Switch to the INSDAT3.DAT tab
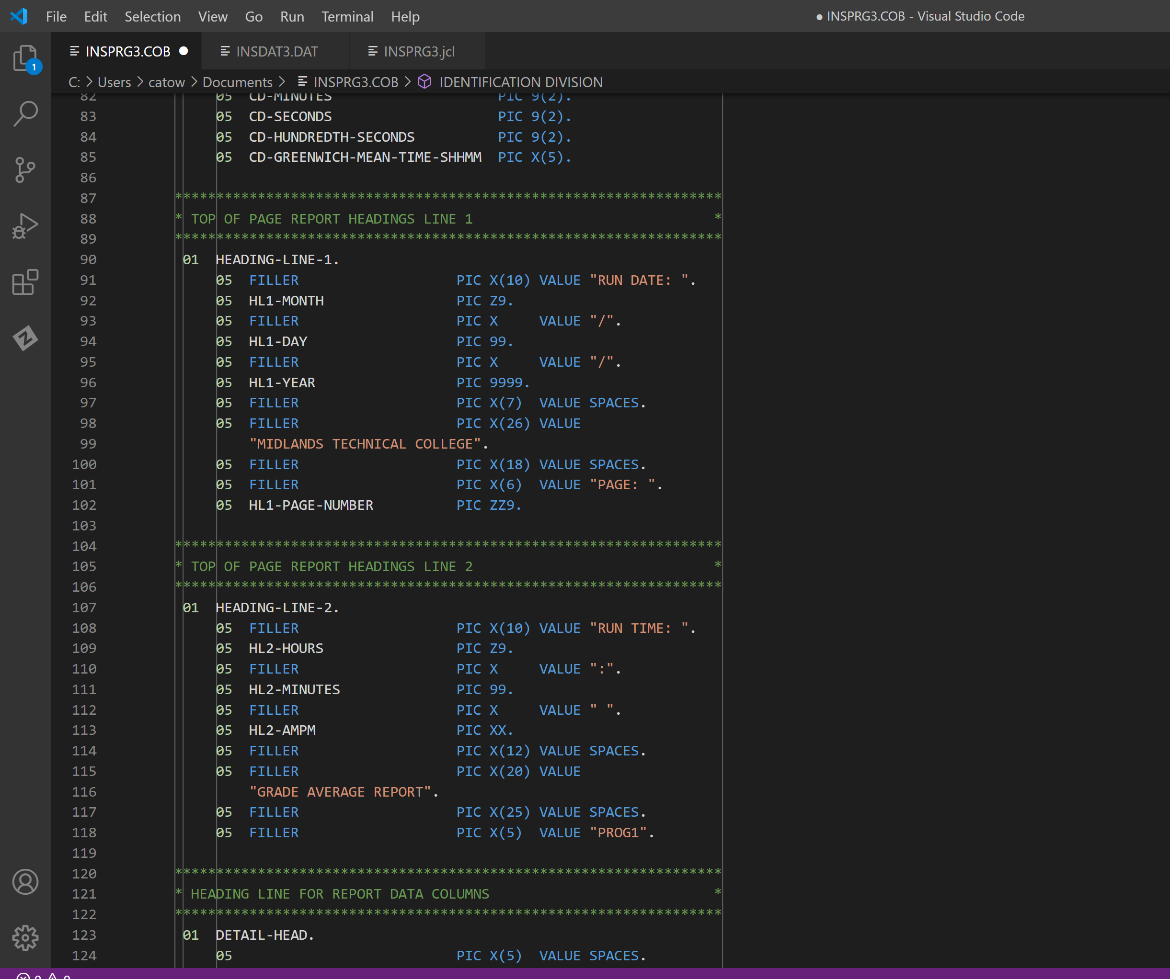Viewport: 1170px width, 979px height. pos(276,51)
